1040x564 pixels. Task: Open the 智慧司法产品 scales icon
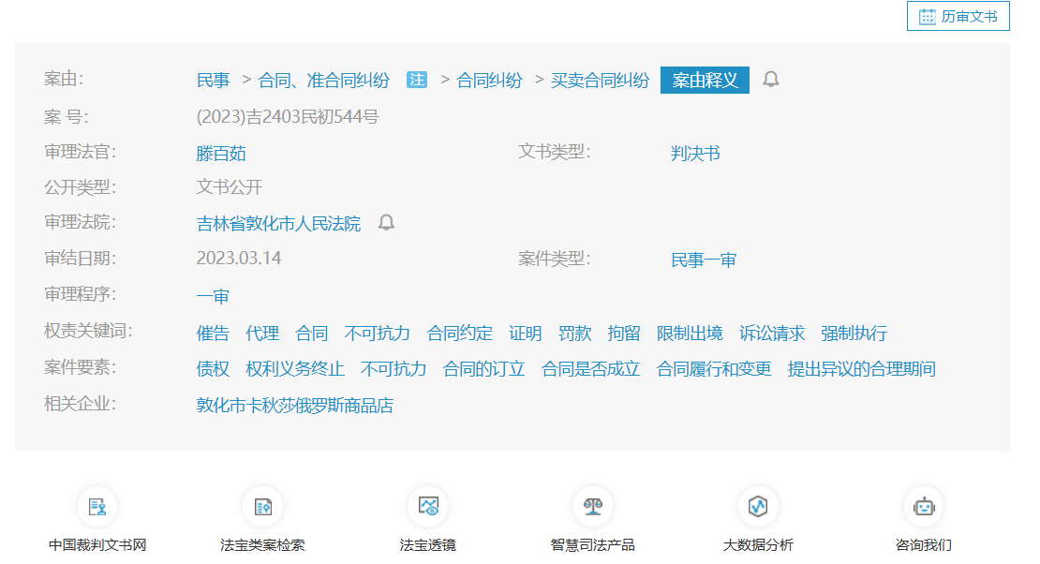click(592, 507)
